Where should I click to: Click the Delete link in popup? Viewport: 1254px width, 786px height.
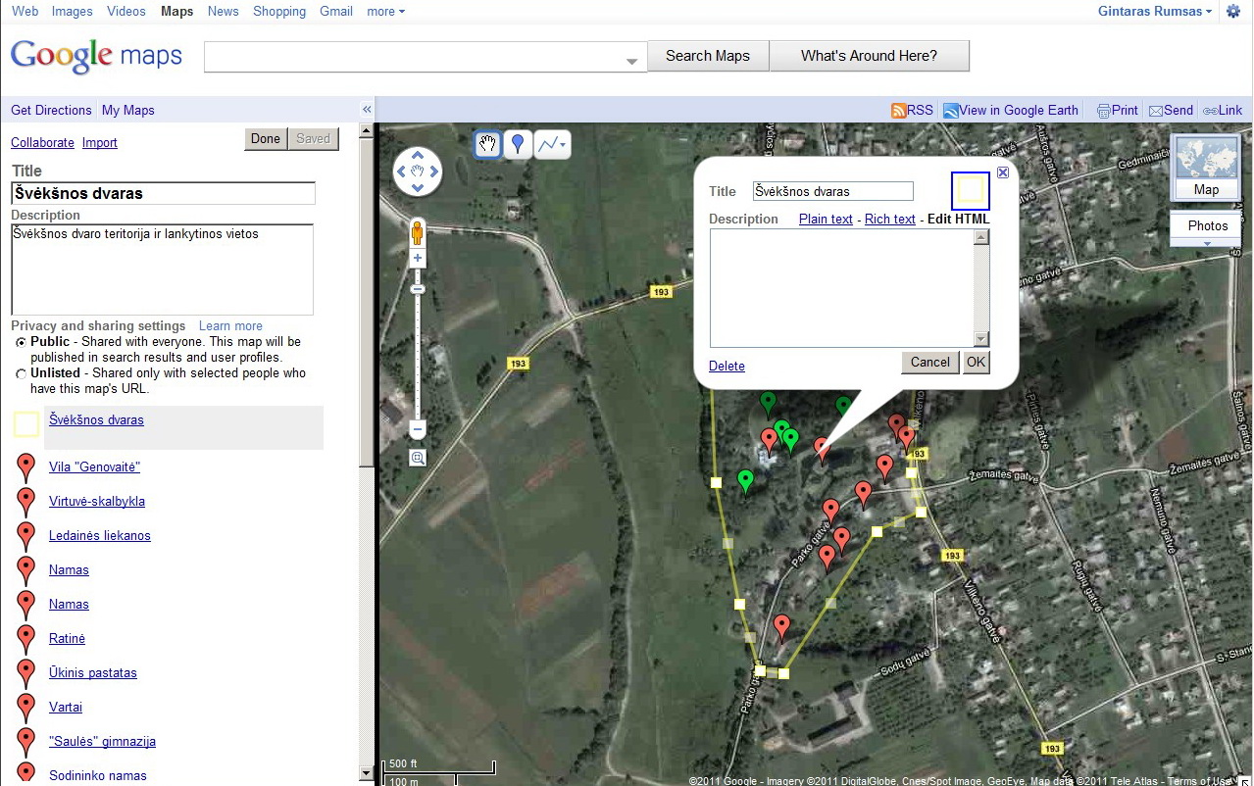pyautogui.click(x=727, y=367)
